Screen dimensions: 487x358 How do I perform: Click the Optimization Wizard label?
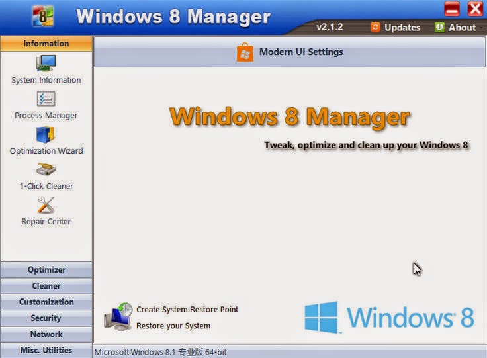pos(46,151)
